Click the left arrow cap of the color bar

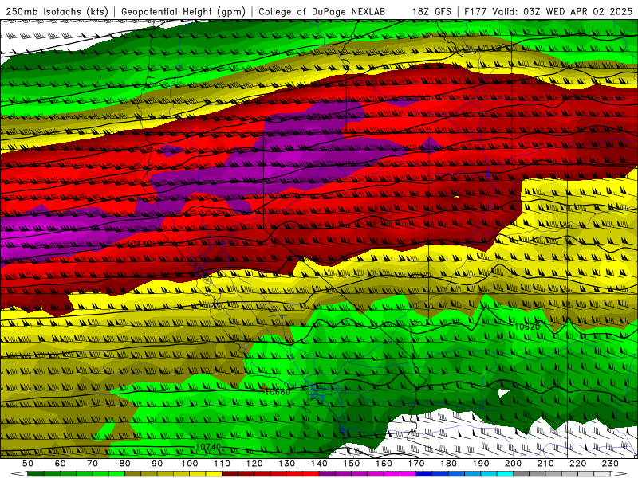19,474
